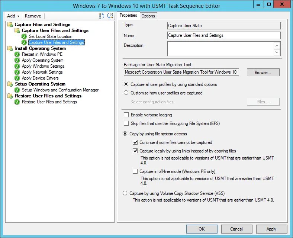
Task: Select the Restore User Files and Settings step
Action: tap(49, 102)
